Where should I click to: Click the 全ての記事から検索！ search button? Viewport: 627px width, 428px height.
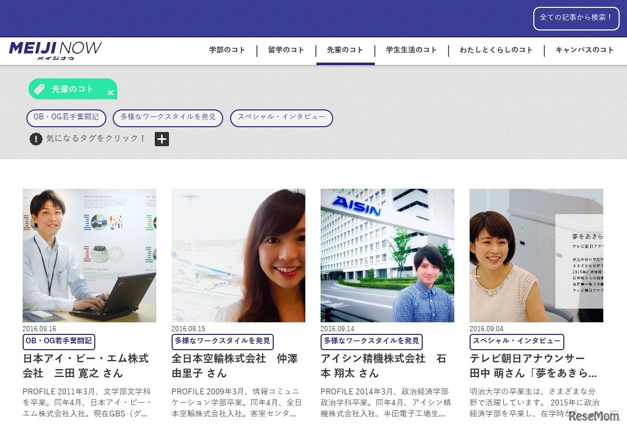click(x=576, y=18)
